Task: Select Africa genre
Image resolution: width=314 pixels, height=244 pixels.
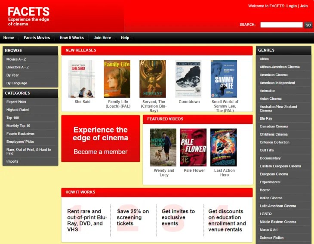Action: pyautogui.click(x=264, y=59)
